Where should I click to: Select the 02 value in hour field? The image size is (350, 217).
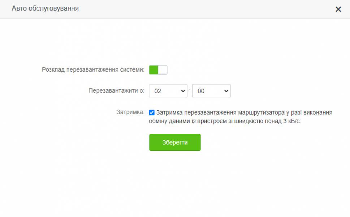[157, 91]
